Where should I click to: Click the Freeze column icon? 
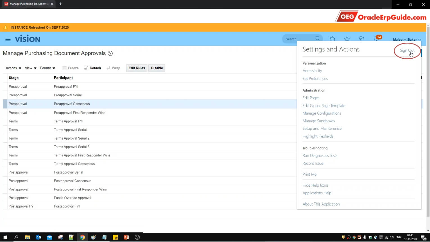pos(64,68)
